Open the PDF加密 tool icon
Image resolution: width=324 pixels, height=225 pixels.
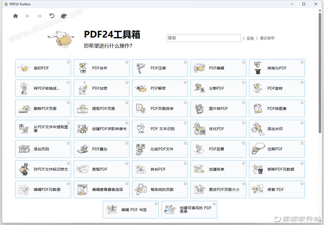coord(83,88)
